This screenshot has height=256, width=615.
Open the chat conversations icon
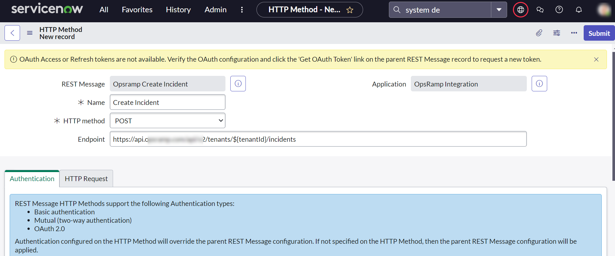pyautogui.click(x=540, y=10)
